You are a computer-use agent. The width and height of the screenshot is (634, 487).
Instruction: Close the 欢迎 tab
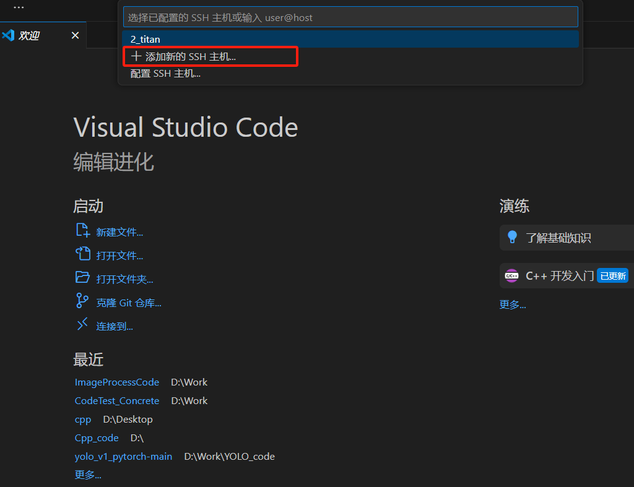(75, 35)
